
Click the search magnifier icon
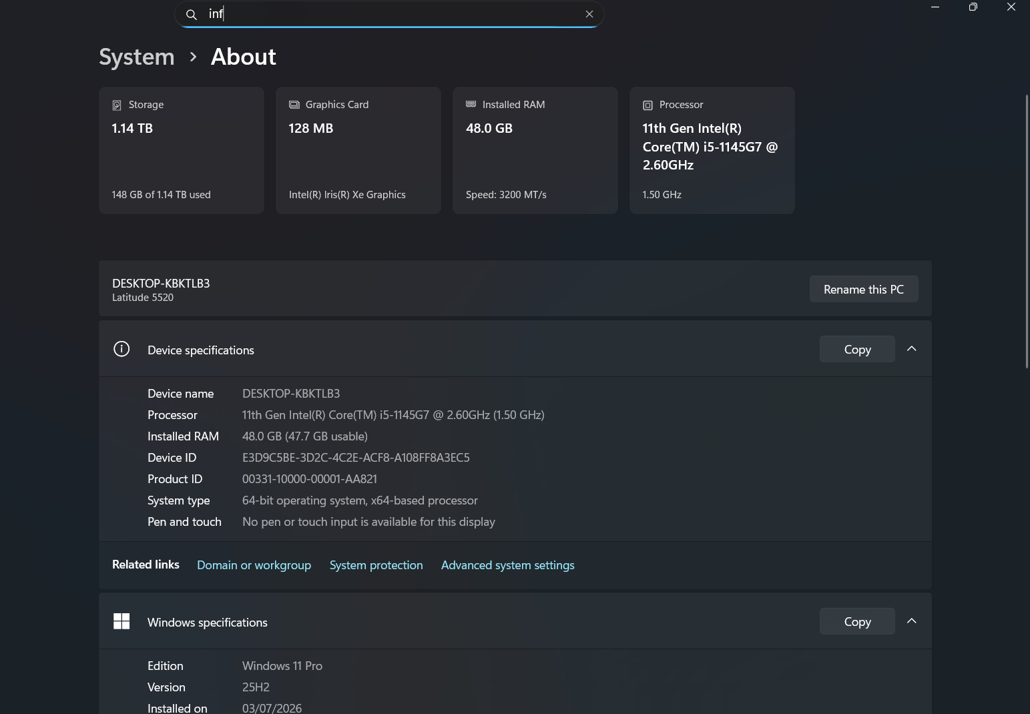click(x=192, y=15)
